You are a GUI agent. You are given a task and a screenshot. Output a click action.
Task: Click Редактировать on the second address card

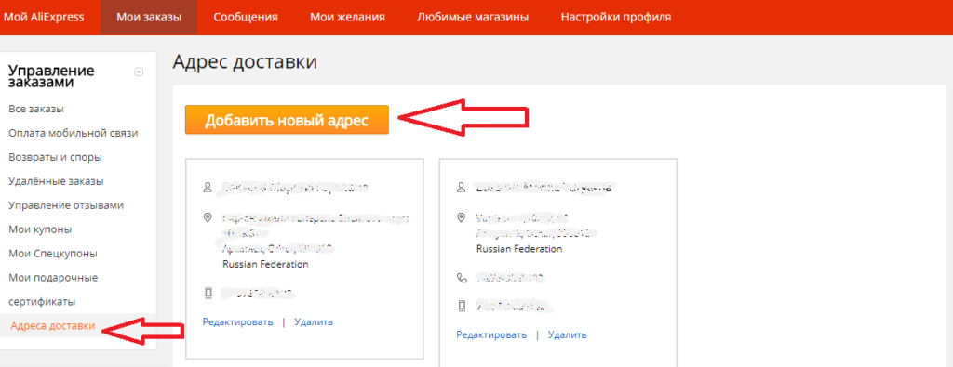tap(491, 334)
